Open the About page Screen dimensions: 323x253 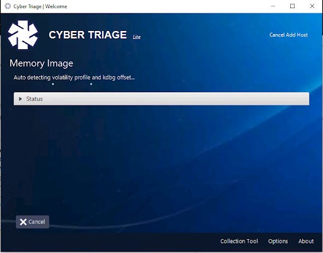[x=306, y=241]
